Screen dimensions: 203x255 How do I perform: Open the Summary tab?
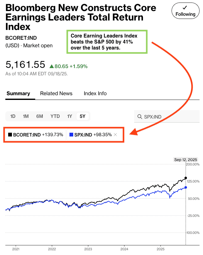[x=18, y=94]
